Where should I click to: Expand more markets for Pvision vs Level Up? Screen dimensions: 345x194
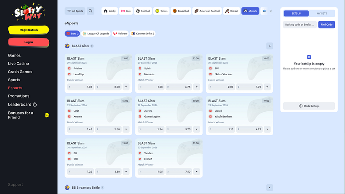coord(126,87)
